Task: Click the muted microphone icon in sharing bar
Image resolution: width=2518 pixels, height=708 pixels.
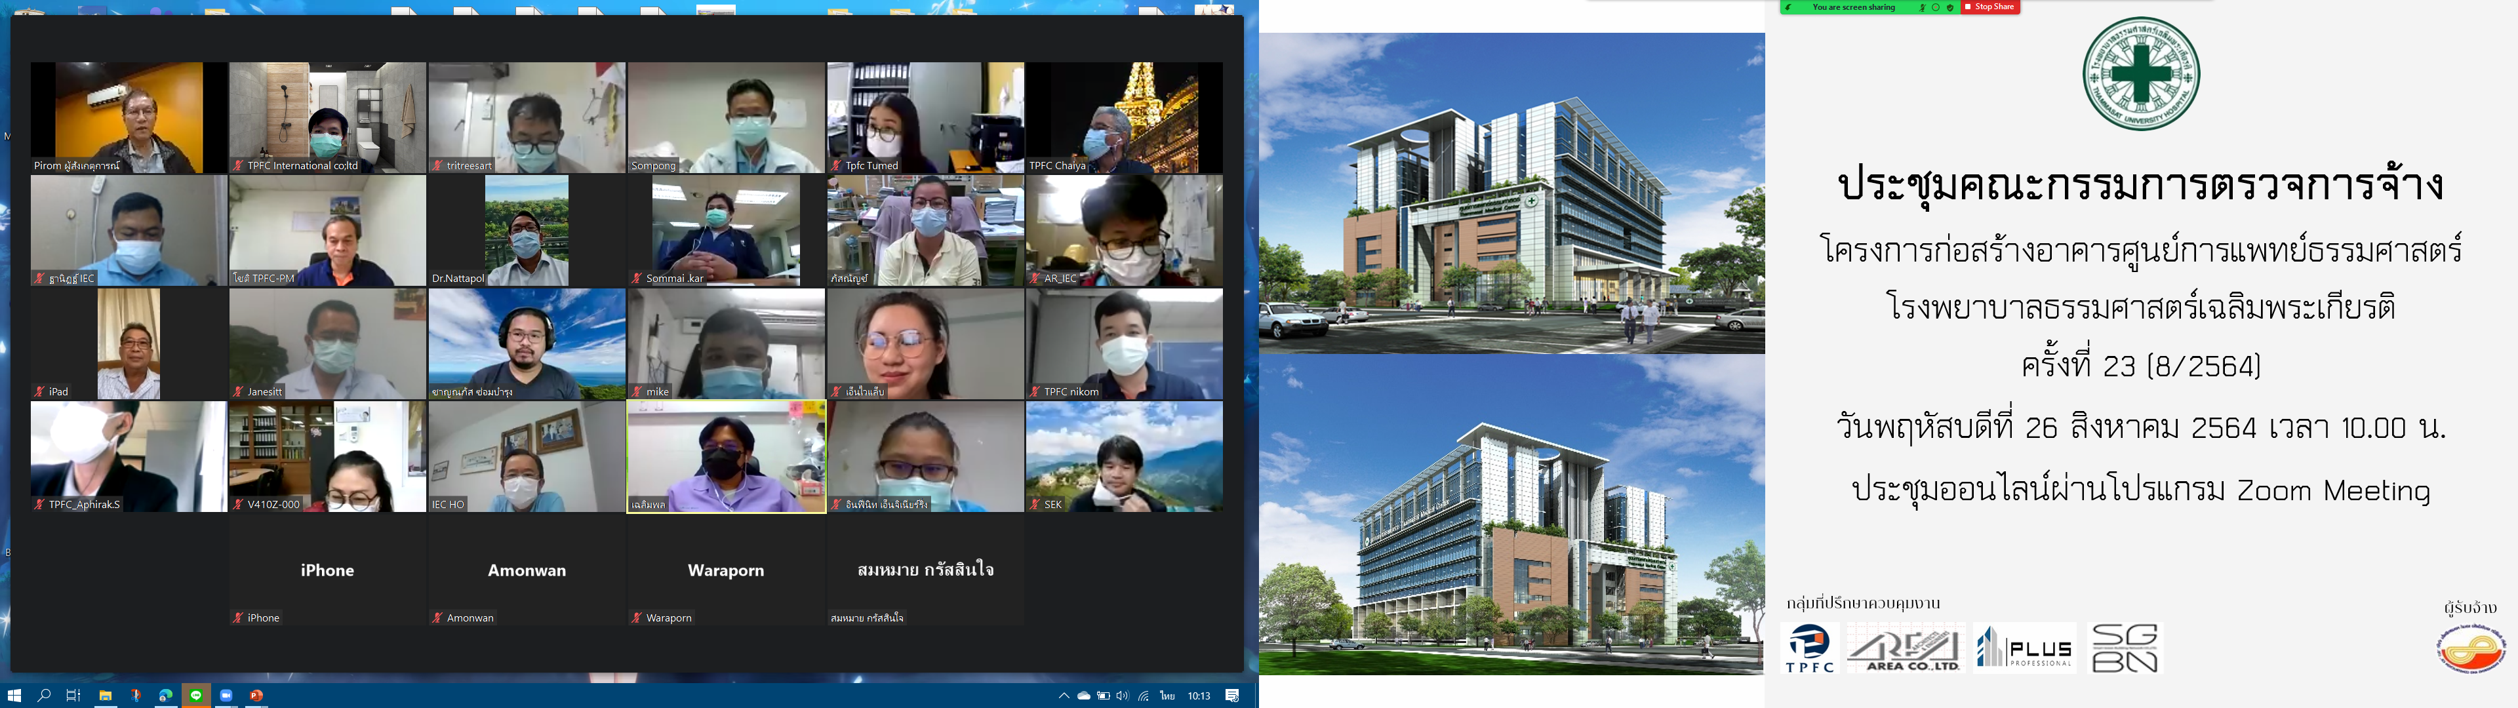Action: coord(1922,8)
